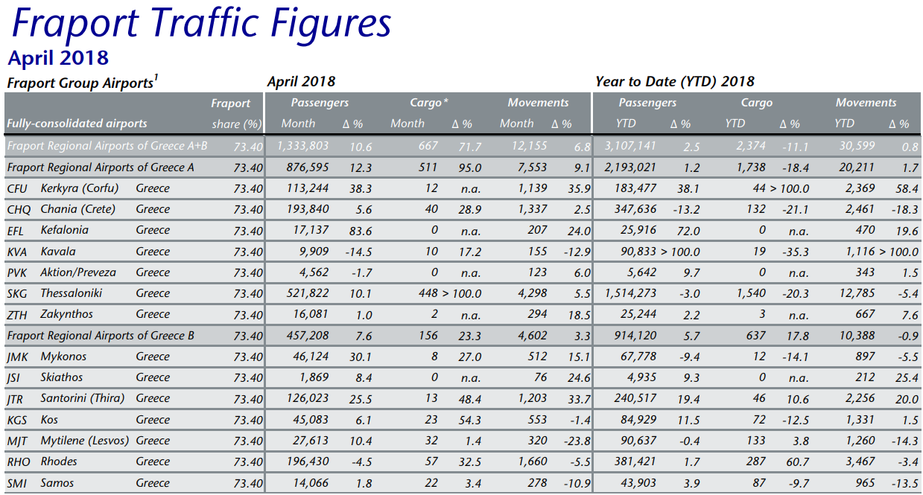The image size is (923, 495).
Task: Click YTD passengers '90,833' for Kavala
Action: coord(640,252)
